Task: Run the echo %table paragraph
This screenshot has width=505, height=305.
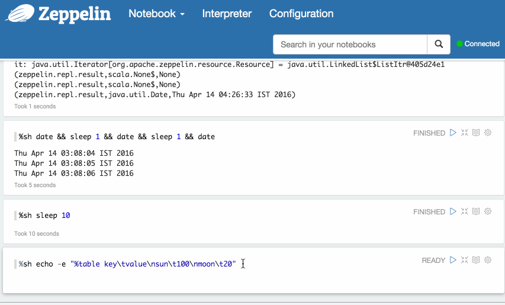Action: 453,260
